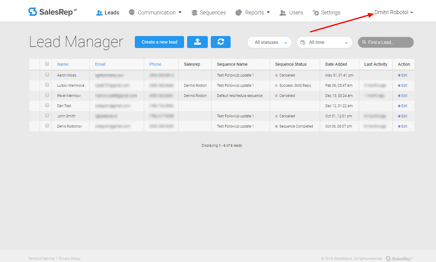The image size is (436, 262).
Task: Expand the Dmitri Robotol account menu
Action: [x=394, y=12]
